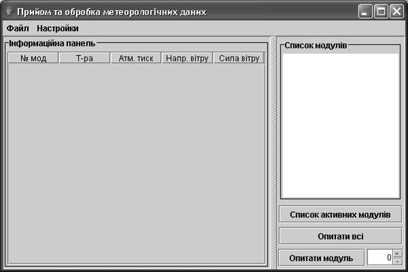Viewport: 408px width, 272px height.
Task: Click the № мод column header
Action: 33,58
